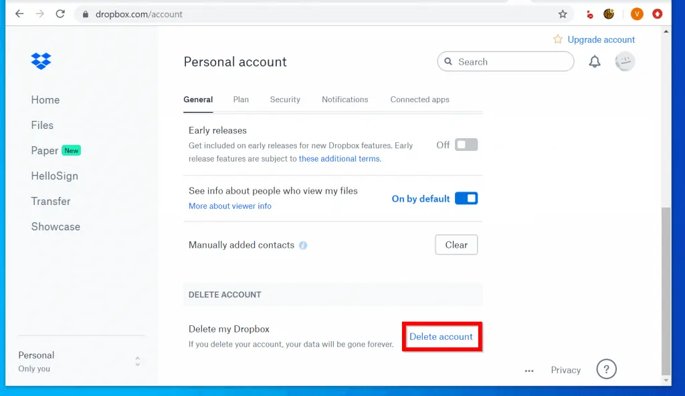Expand the Personal account switcher chevron
685x396 pixels.
pyautogui.click(x=138, y=361)
